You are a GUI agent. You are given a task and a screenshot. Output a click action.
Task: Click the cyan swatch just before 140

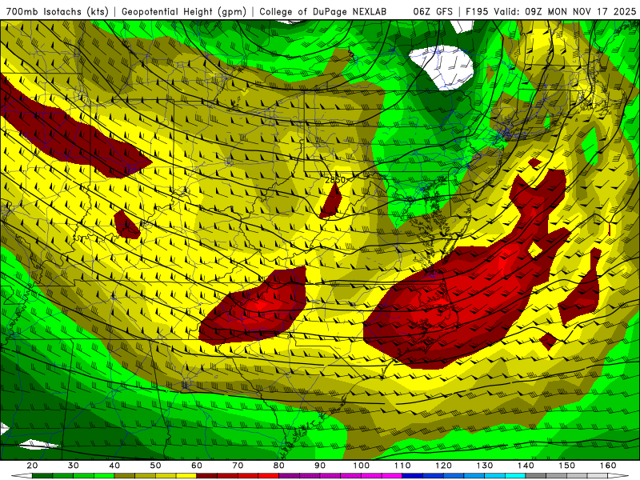[x=515, y=476]
